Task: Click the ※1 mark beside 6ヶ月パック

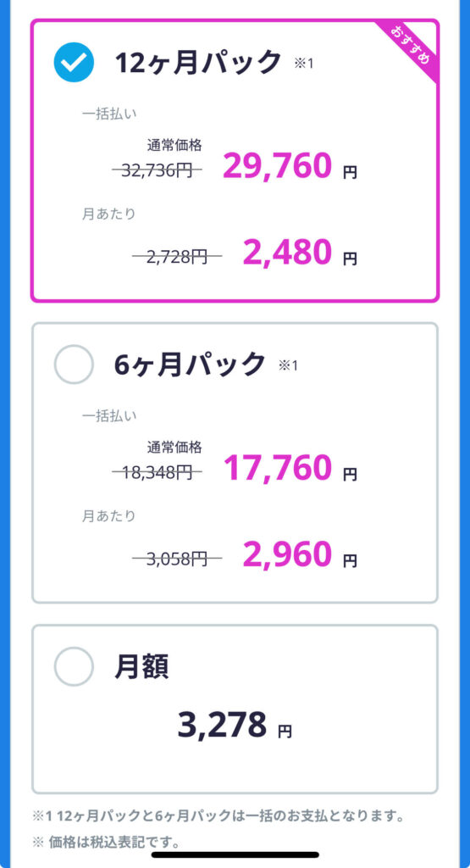Action: (288, 366)
